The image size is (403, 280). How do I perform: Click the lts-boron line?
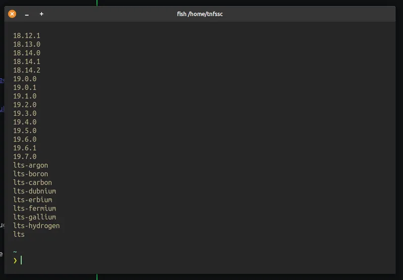pos(31,174)
